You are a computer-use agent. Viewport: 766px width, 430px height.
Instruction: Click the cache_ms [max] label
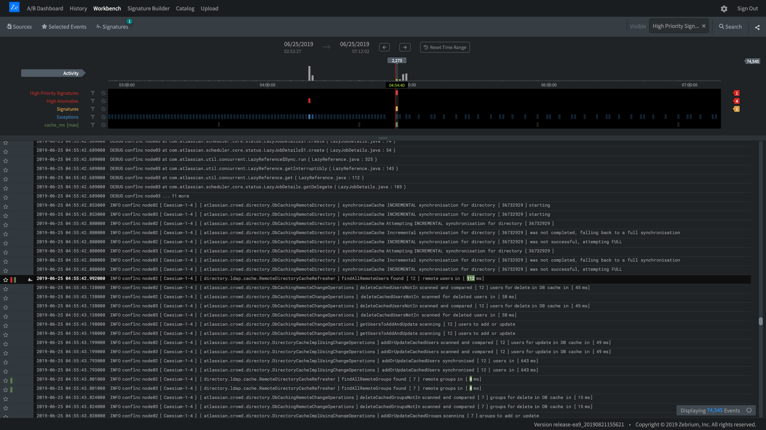(61, 125)
